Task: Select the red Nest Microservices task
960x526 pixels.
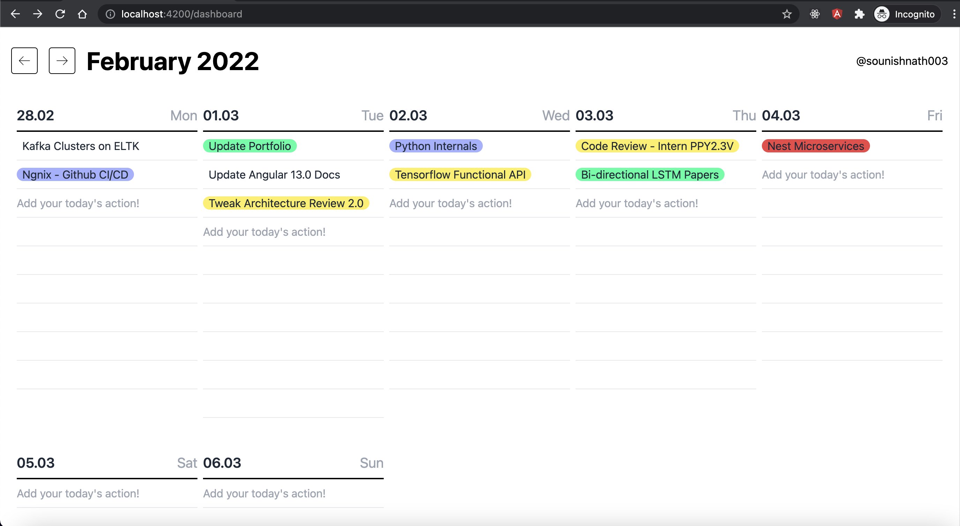Action: click(x=815, y=146)
